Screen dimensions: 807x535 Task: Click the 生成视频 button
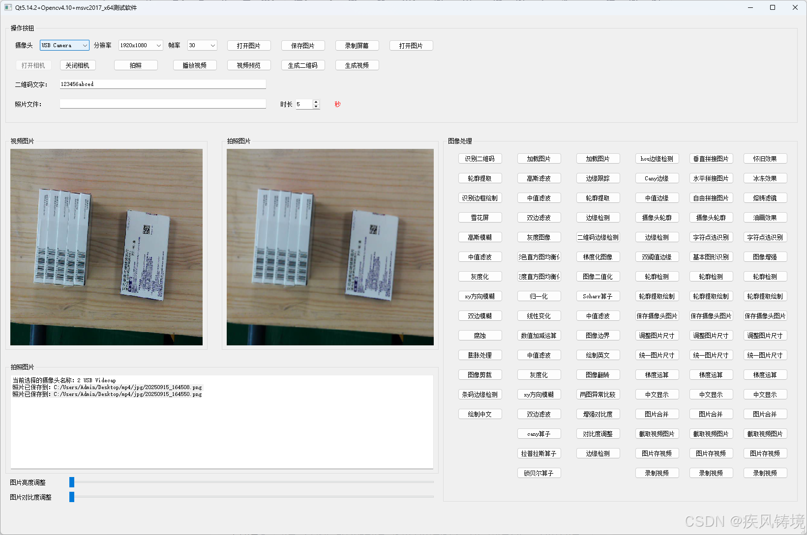click(357, 65)
